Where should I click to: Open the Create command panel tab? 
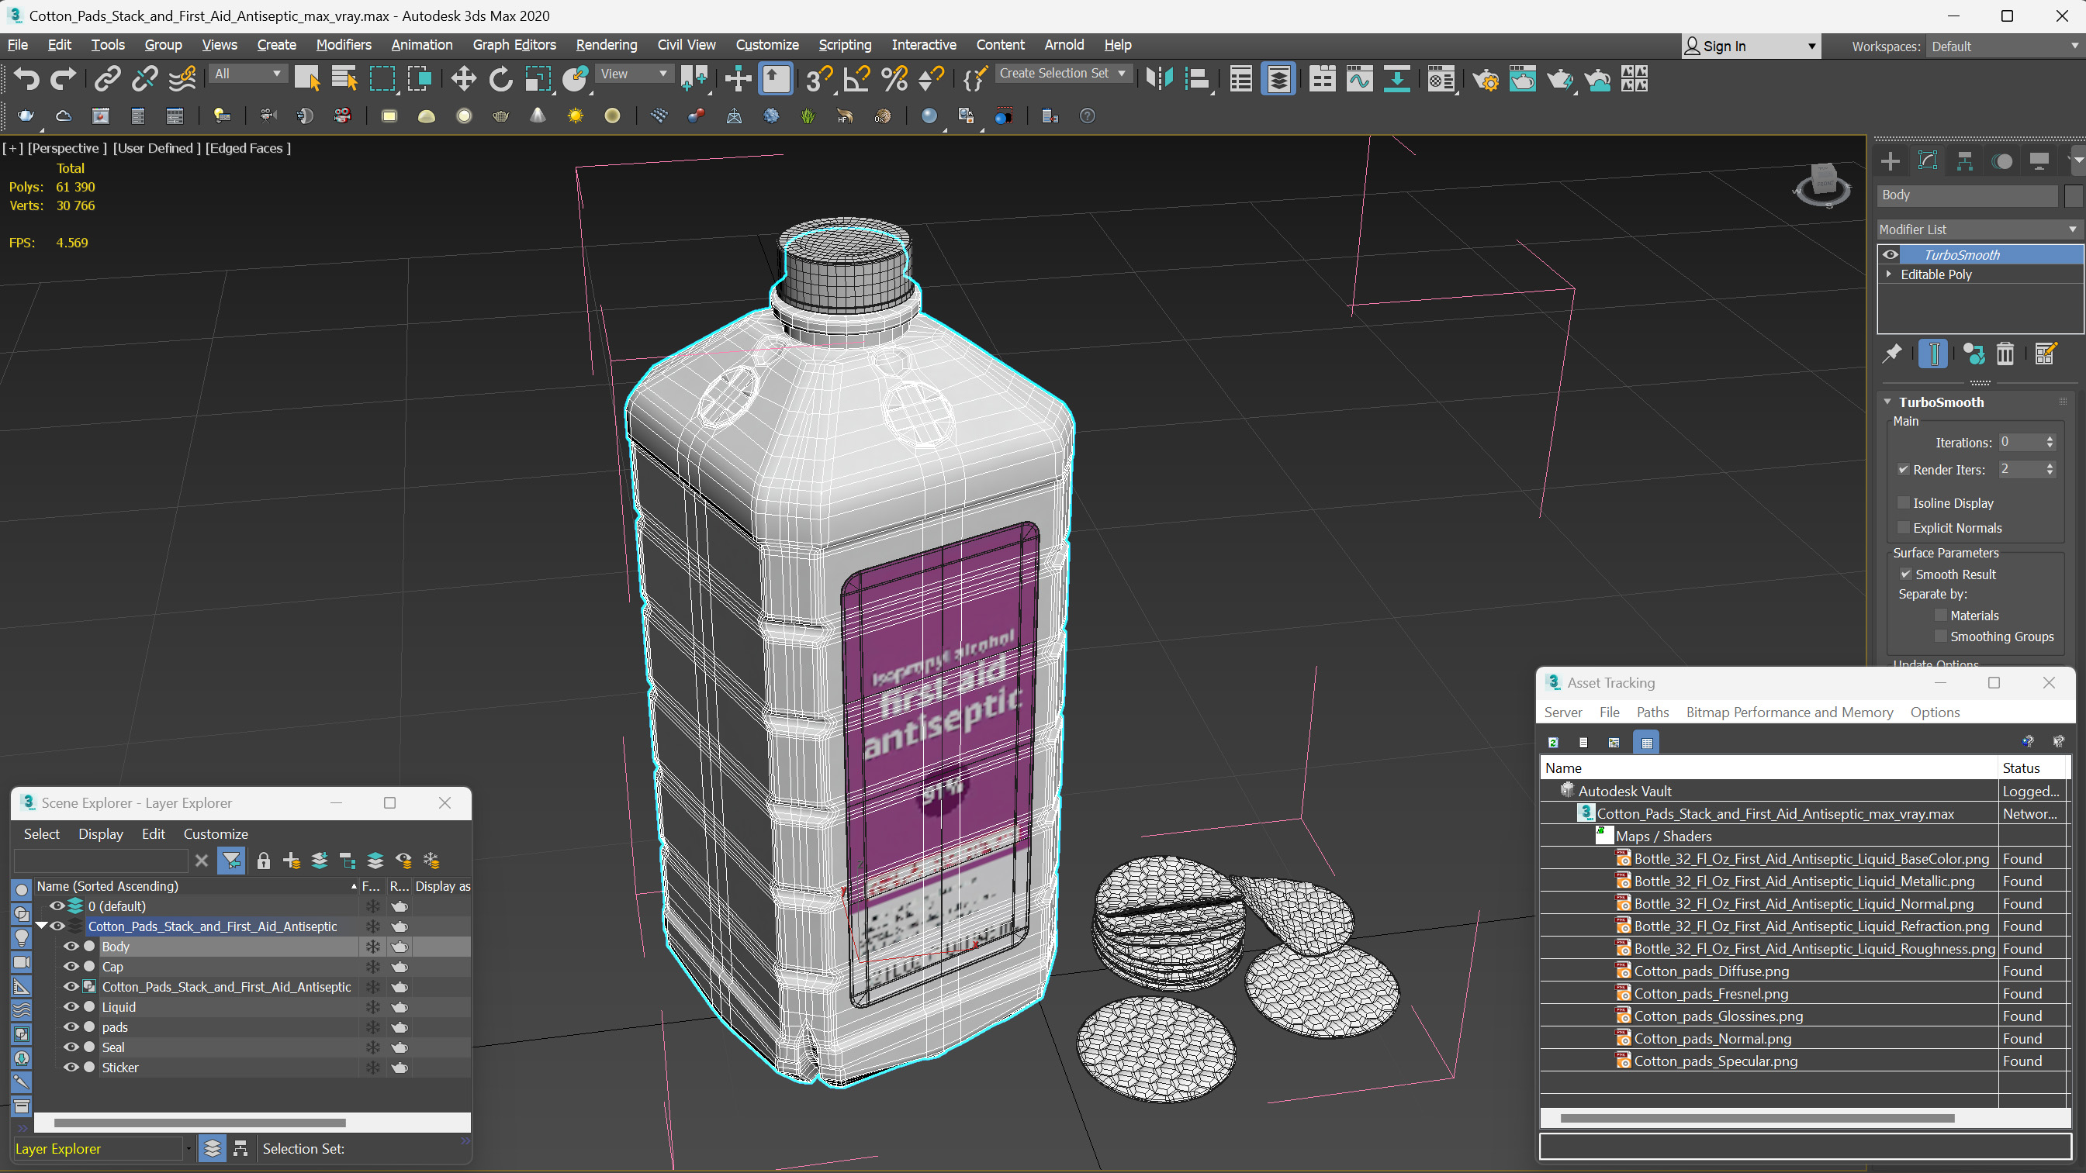pyautogui.click(x=1890, y=161)
